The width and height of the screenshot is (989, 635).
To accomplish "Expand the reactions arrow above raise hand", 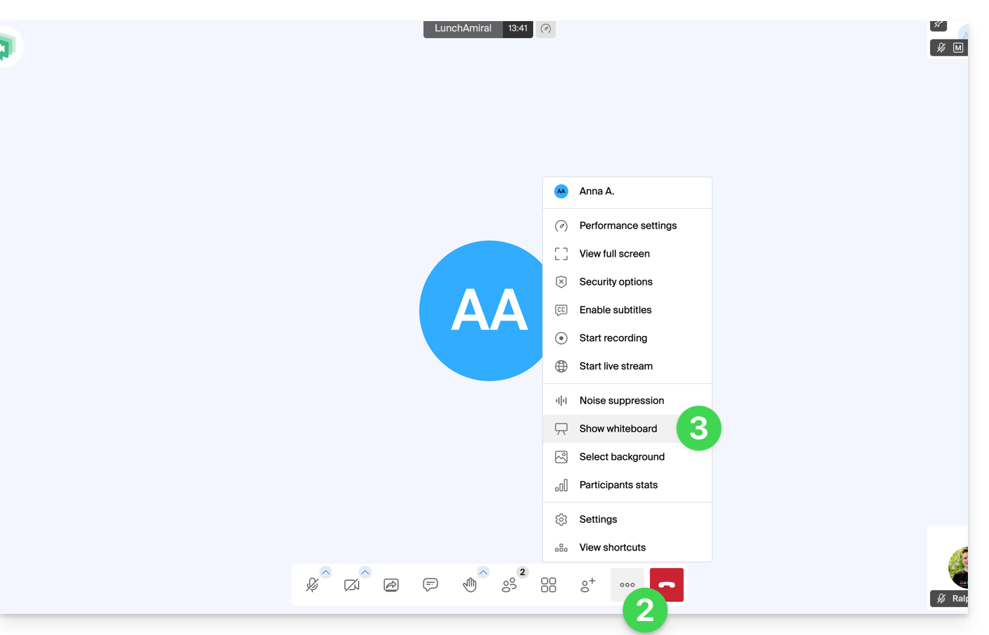I will (x=483, y=572).
